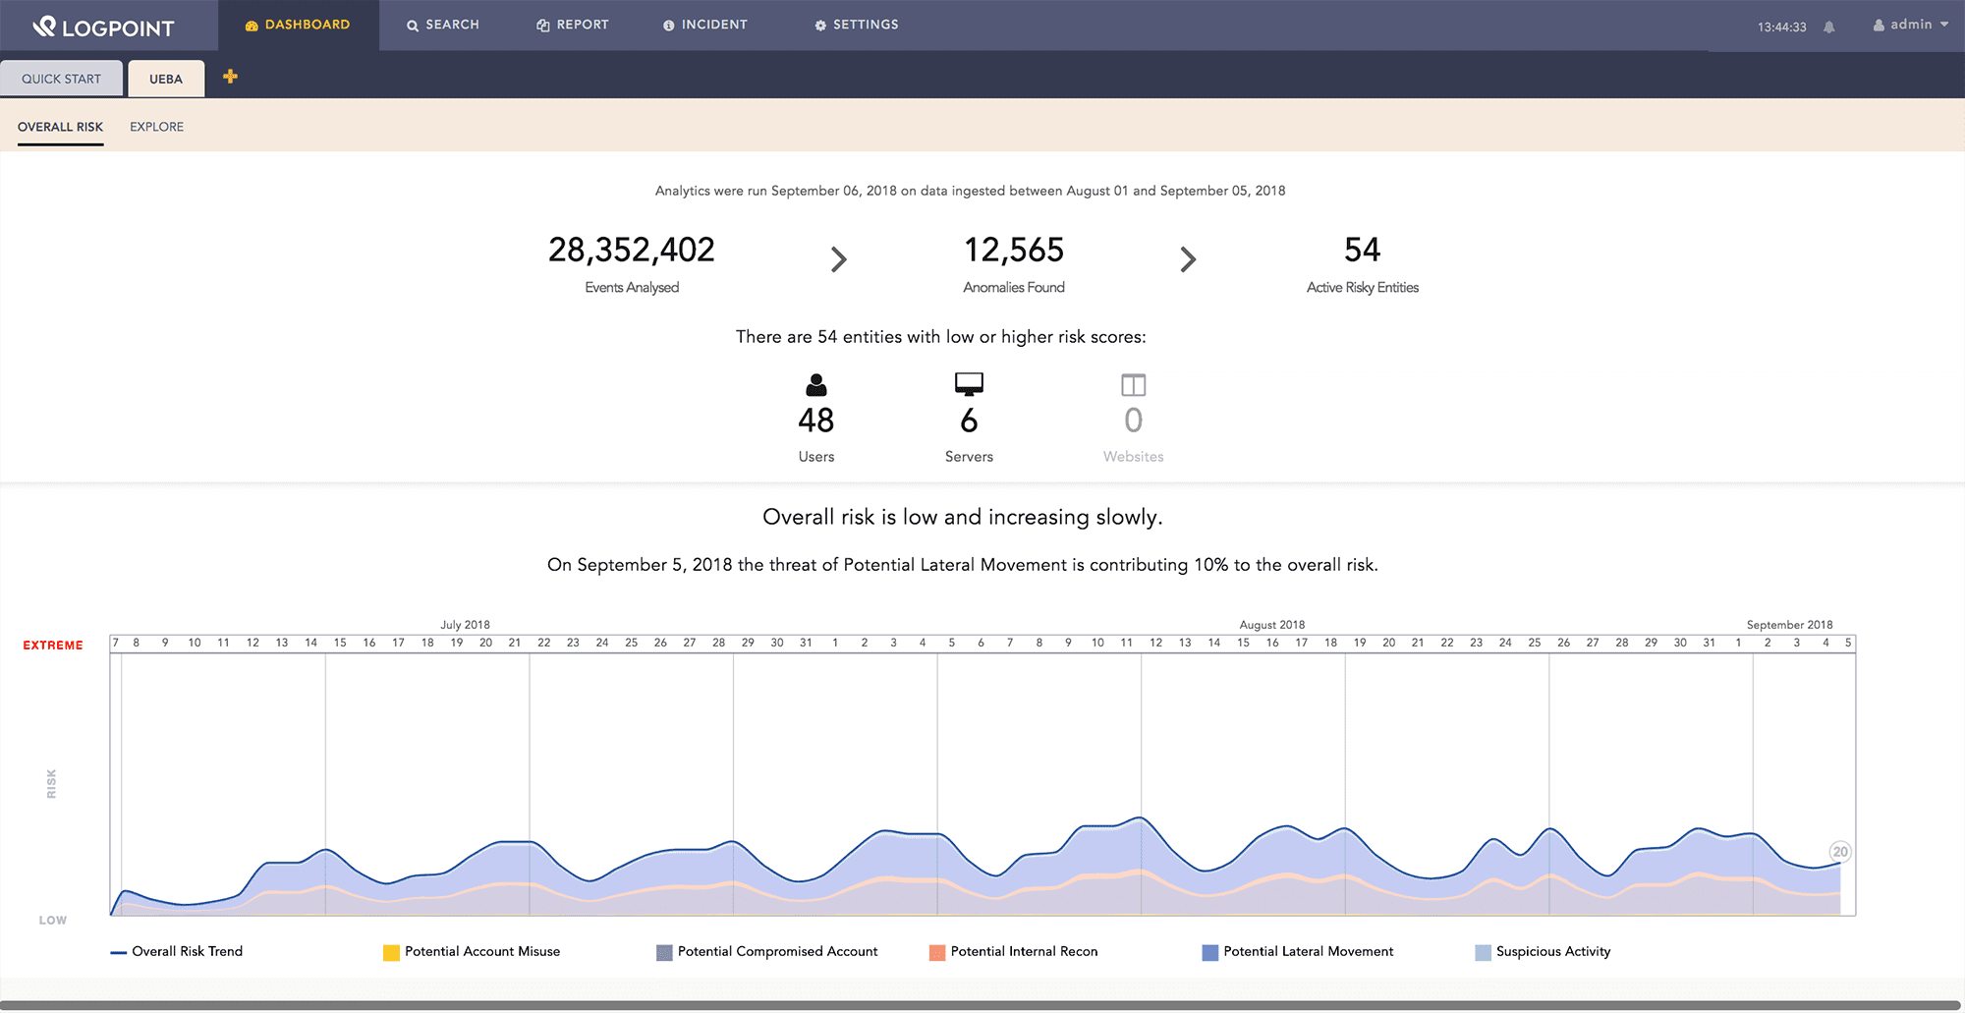This screenshot has width=1965, height=1013.
Task: Open the Report menu item
Action: pyautogui.click(x=573, y=25)
